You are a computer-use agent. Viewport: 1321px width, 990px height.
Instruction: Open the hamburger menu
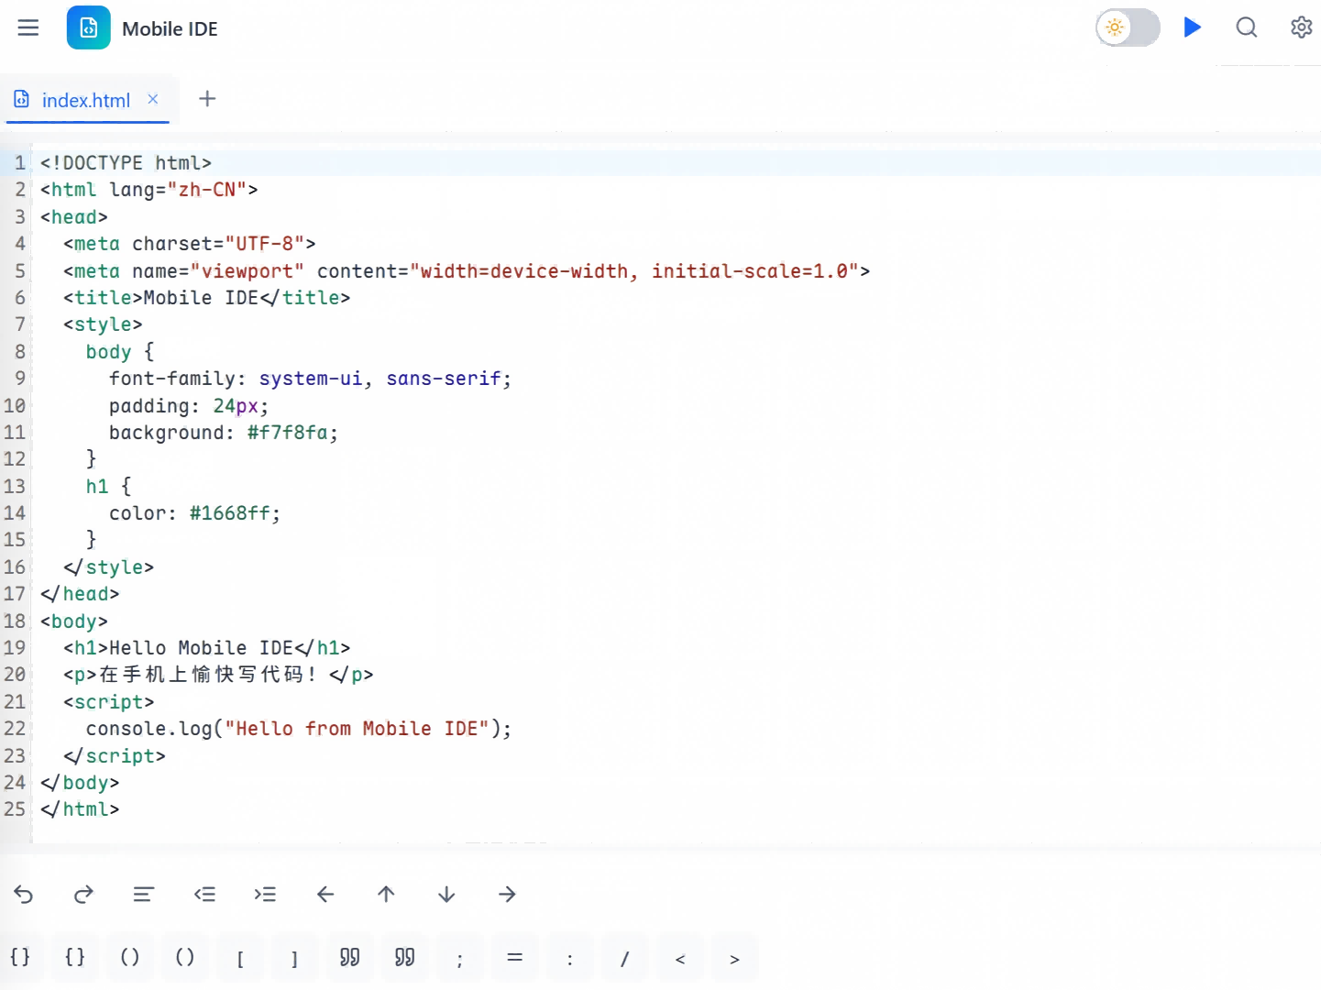pos(28,27)
